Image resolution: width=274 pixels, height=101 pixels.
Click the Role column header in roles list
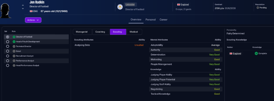pos(13,31)
